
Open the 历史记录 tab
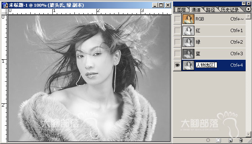pyautogui.click(x=230, y=10)
